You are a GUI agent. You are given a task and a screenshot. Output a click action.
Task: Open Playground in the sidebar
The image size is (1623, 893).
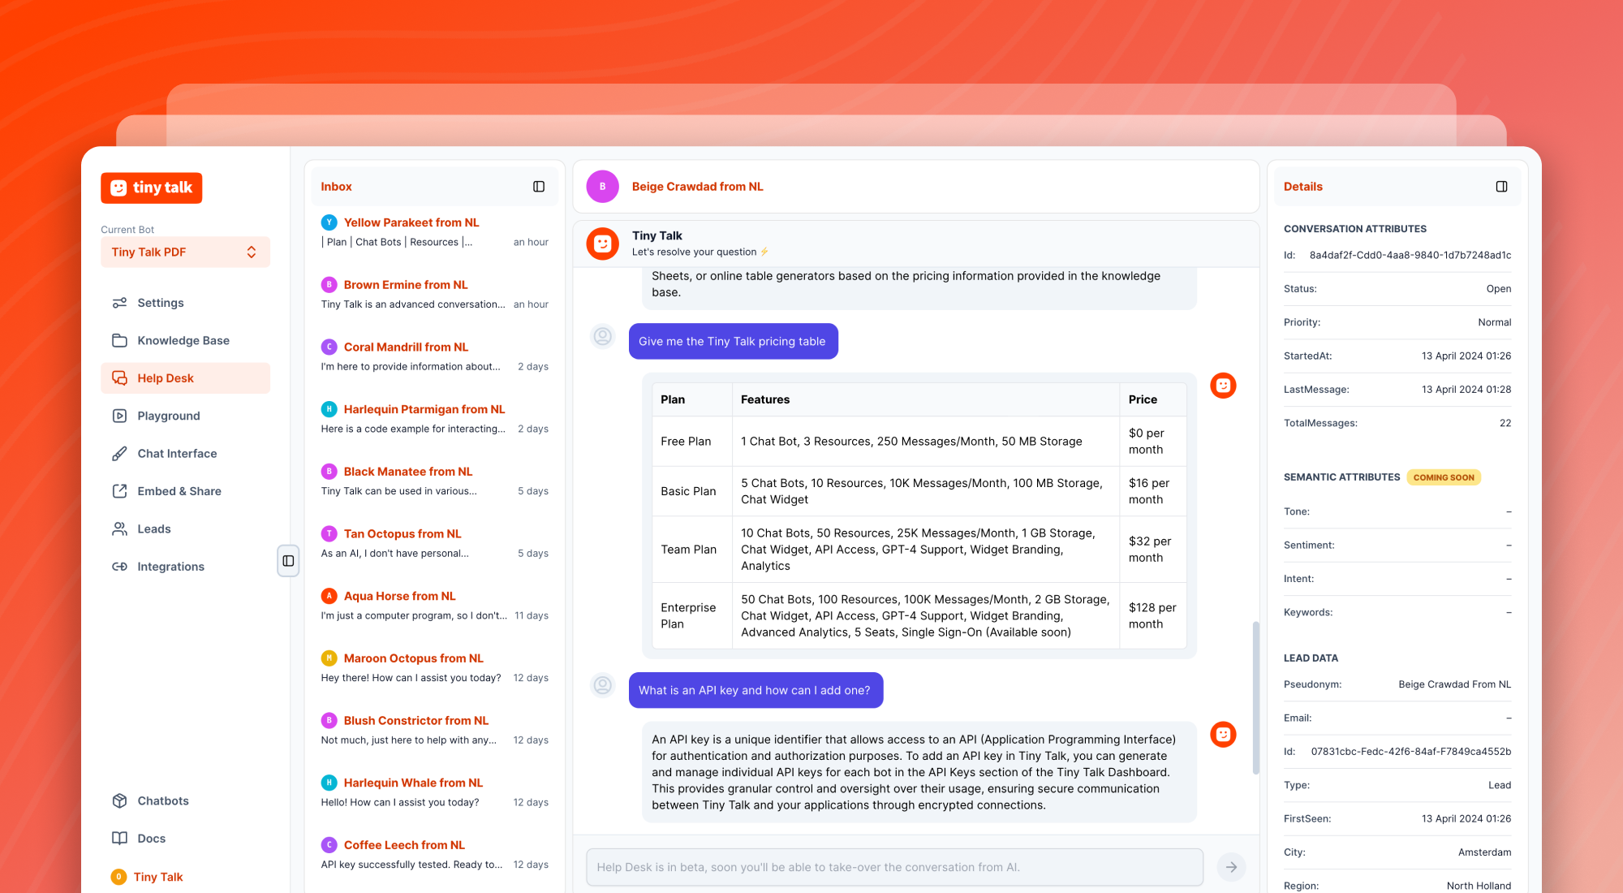tap(185, 416)
